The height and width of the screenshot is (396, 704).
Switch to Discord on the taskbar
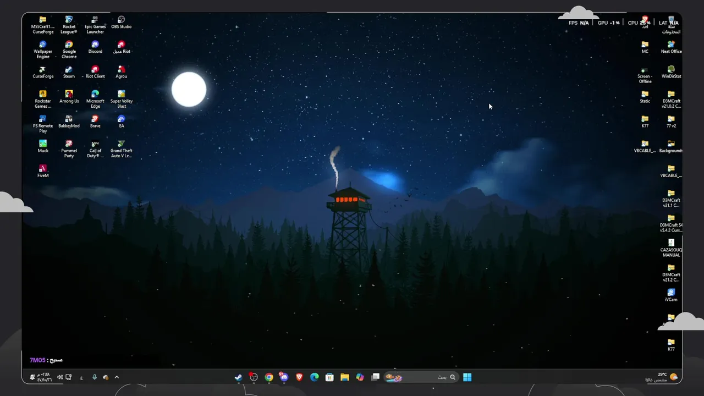(x=284, y=377)
